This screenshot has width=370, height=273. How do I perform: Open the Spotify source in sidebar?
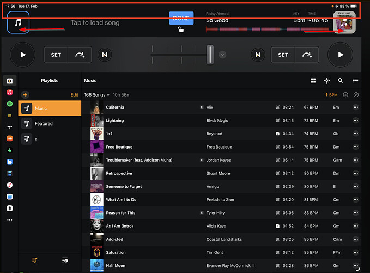[x=10, y=104]
